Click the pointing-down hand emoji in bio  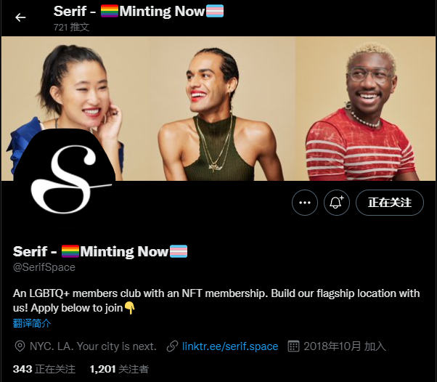130,308
